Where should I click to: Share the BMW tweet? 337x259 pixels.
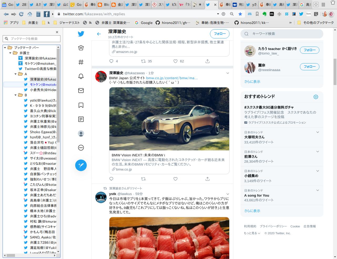[207, 179]
